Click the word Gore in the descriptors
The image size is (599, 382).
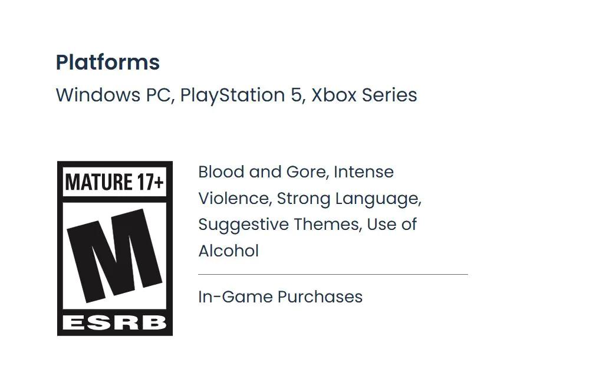pos(306,172)
